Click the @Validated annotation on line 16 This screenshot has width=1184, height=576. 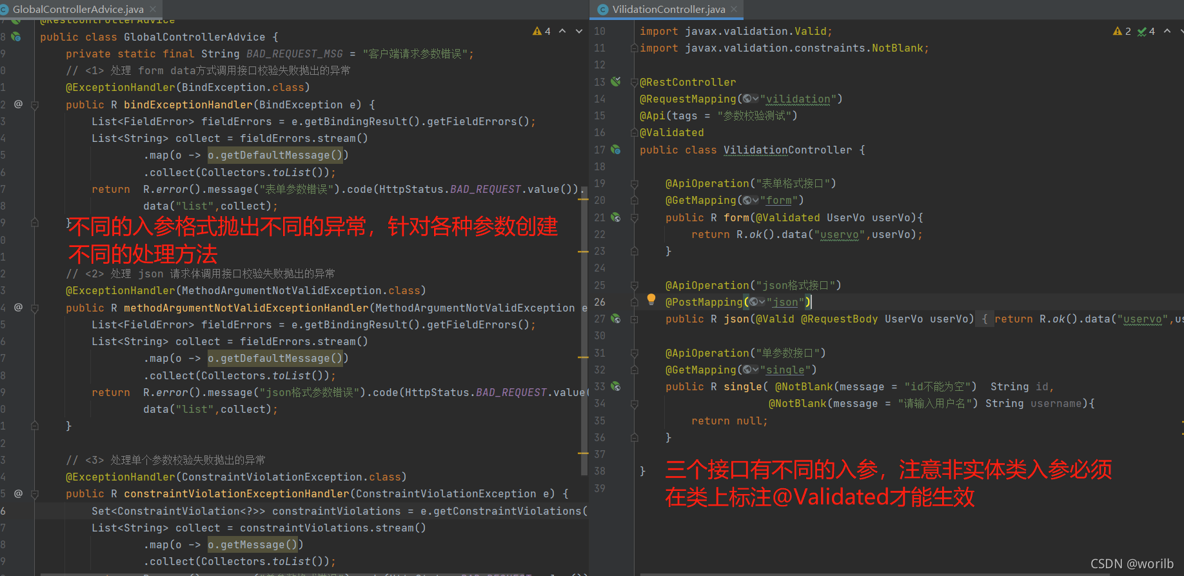tap(672, 132)
